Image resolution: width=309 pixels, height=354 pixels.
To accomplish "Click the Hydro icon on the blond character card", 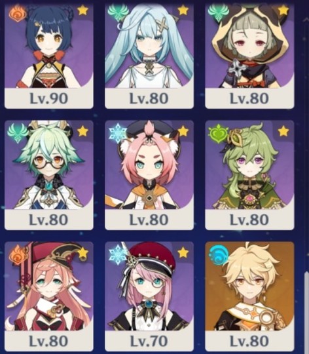I will (x=217, y=255).
